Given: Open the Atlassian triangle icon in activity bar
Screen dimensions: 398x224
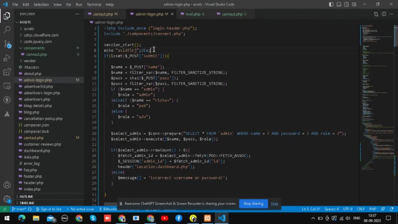Looking at the screenshot, I should (x=7, y=114).
